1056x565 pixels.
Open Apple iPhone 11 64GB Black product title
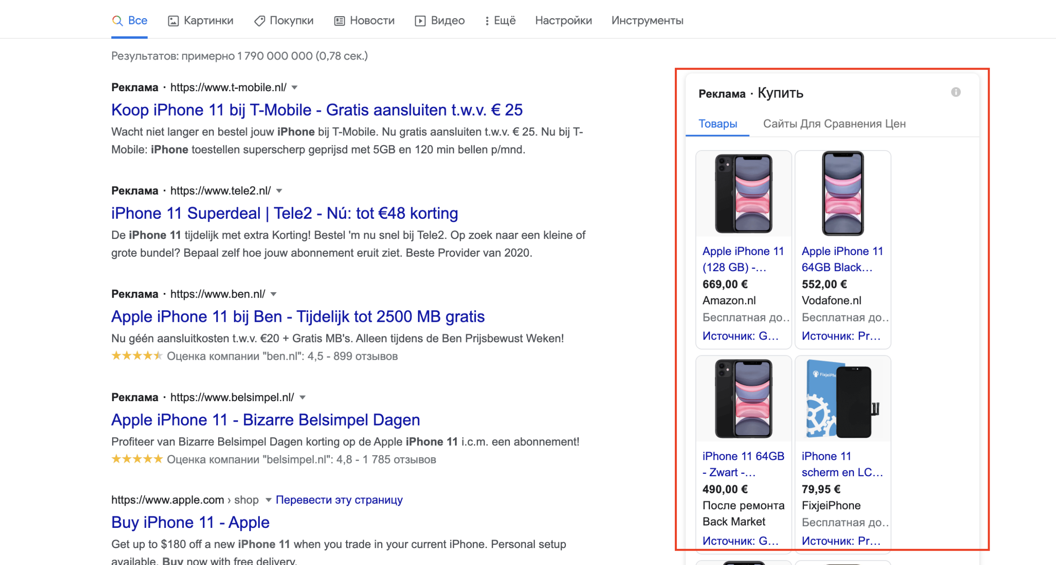[x=842, y=259]
